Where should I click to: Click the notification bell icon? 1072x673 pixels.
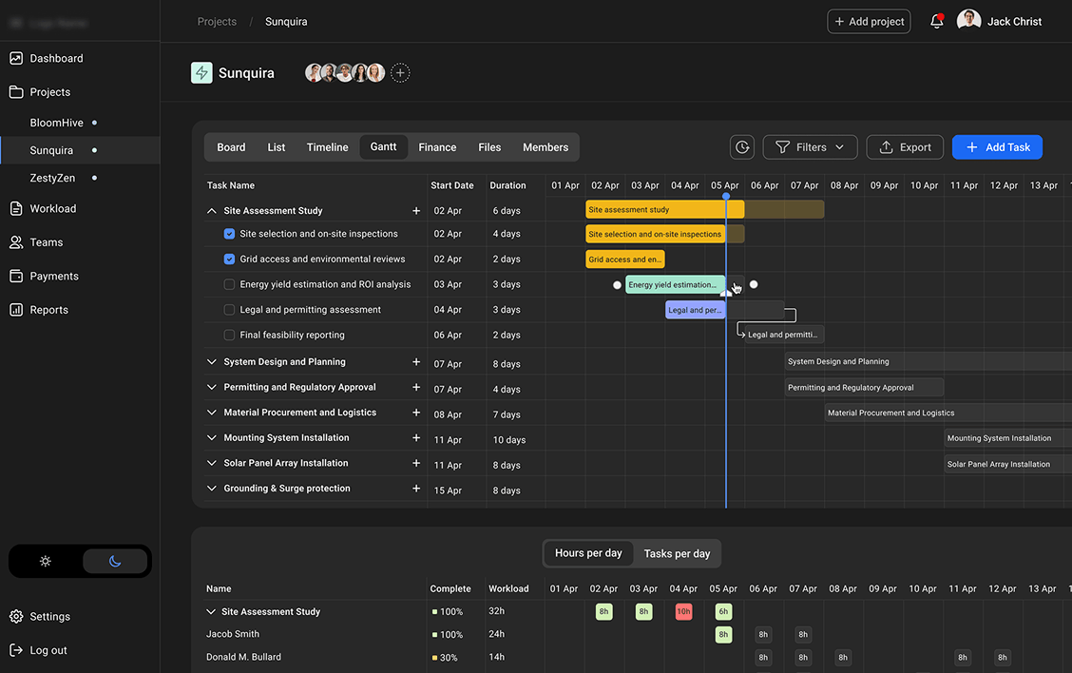[936, 20]
